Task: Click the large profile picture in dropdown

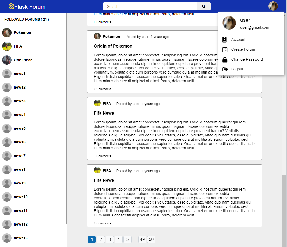Action: [229, 23]
